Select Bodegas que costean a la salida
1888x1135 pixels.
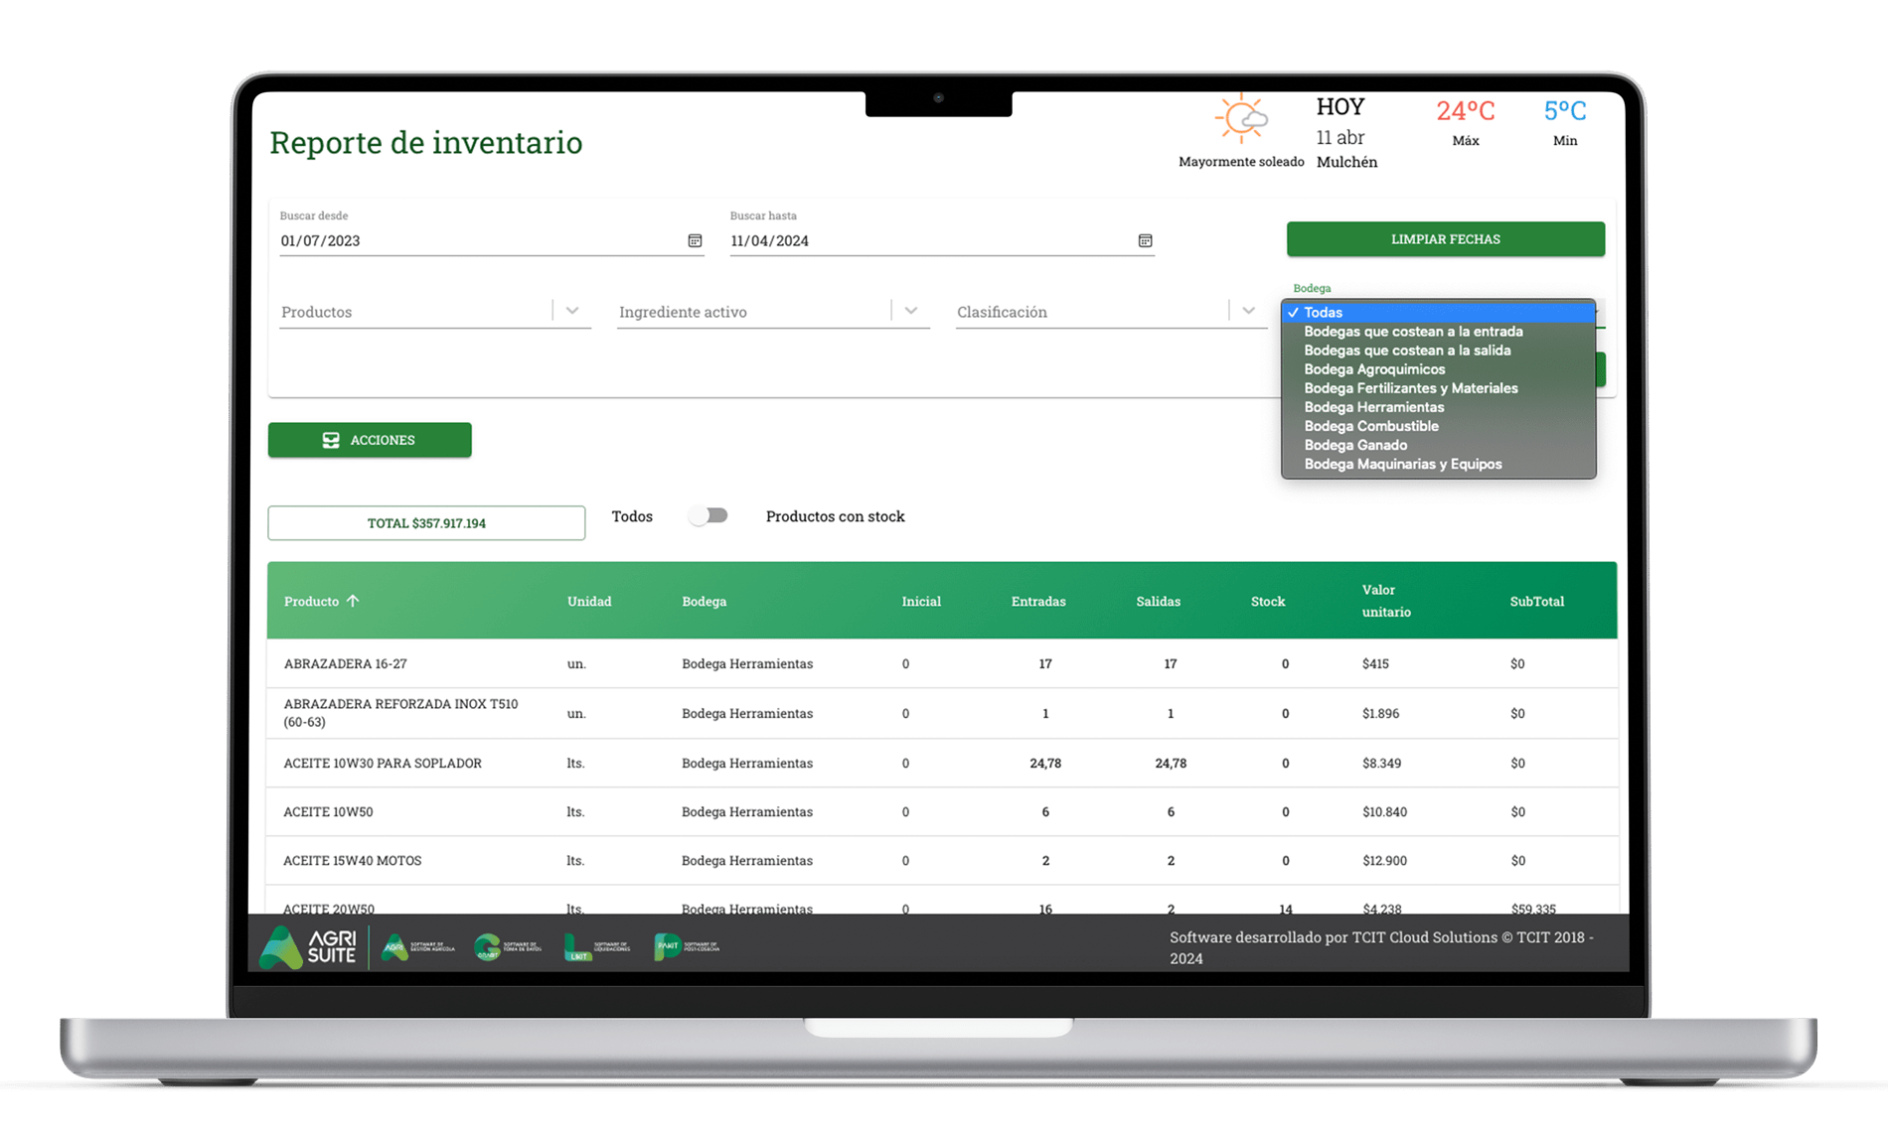[x=1439, y=351]
